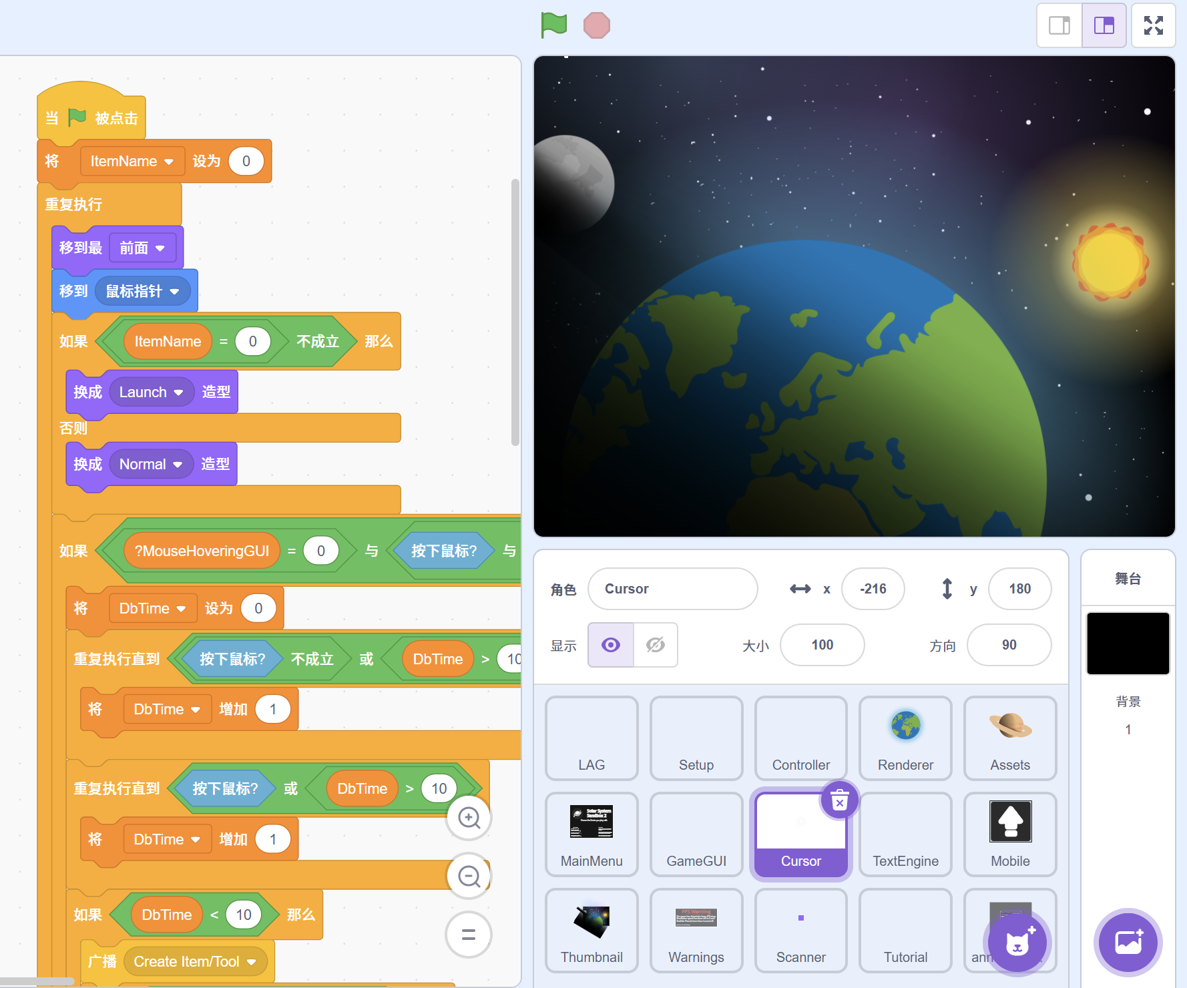This screenshot has width=1187, height=988.
Task: Delete the Cursor sprite with trash icon
Action: (839, 800)
